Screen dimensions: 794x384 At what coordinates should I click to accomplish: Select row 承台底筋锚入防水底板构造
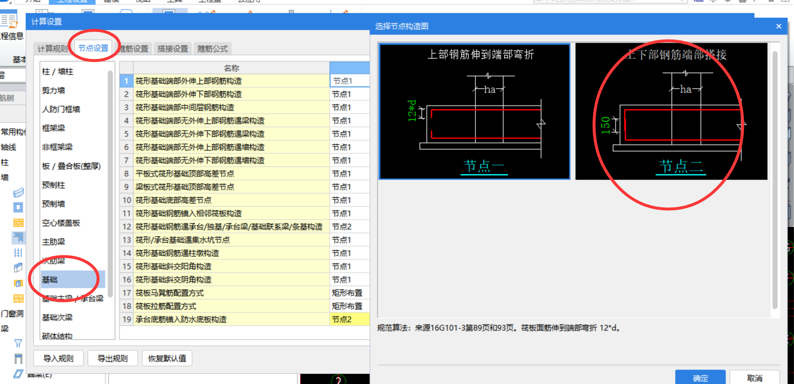[x=231, y=319]
